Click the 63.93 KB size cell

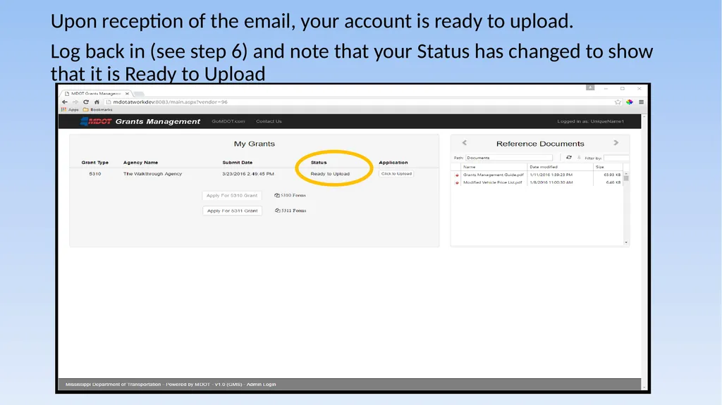pyautogui.click(x=612, y=175)
